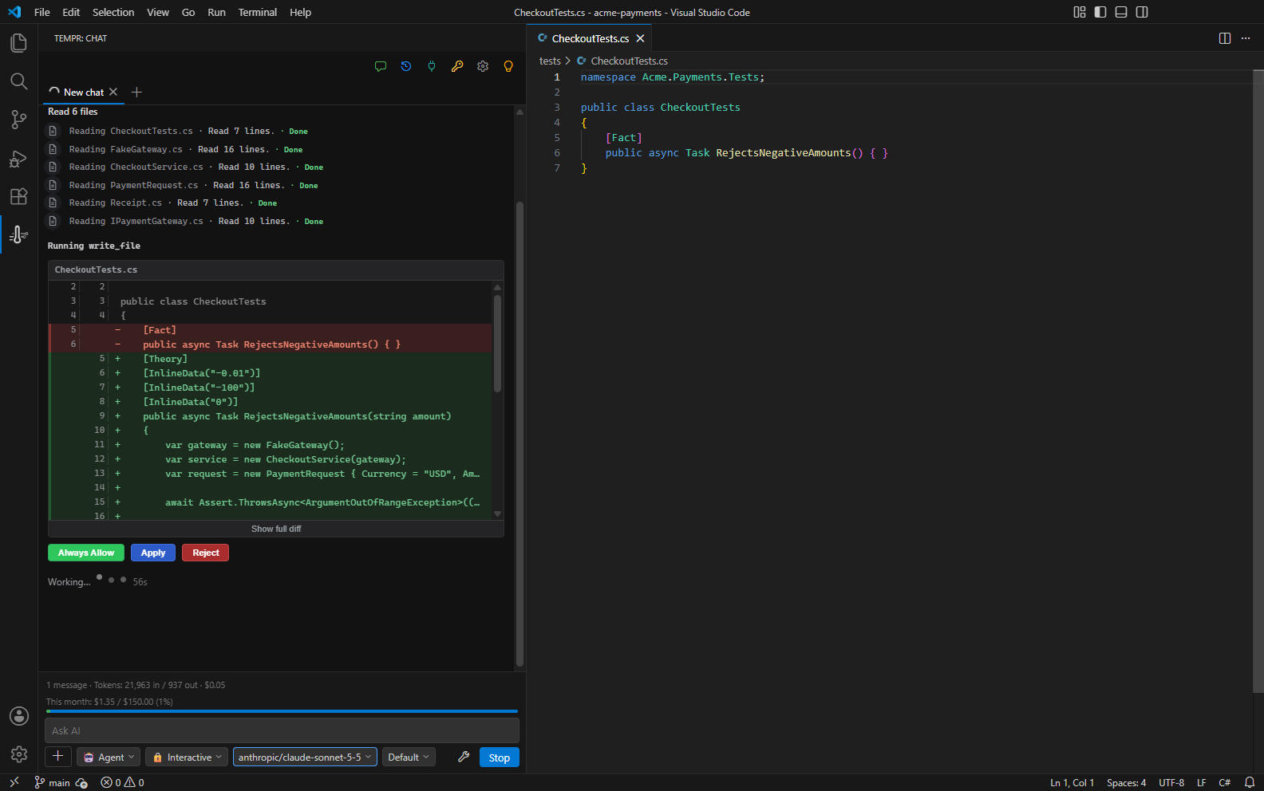Viewport: 1264px width, 791px height.
Task: Click the lightbulb tips icon
Action: [x=508, y=66]
